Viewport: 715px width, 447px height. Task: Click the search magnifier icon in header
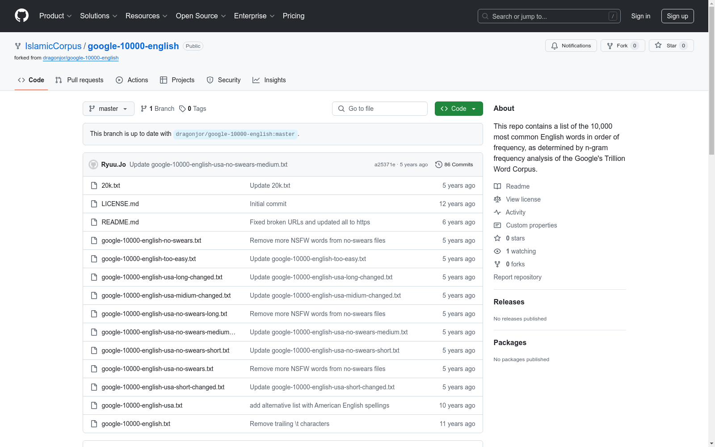pos(485,16)
